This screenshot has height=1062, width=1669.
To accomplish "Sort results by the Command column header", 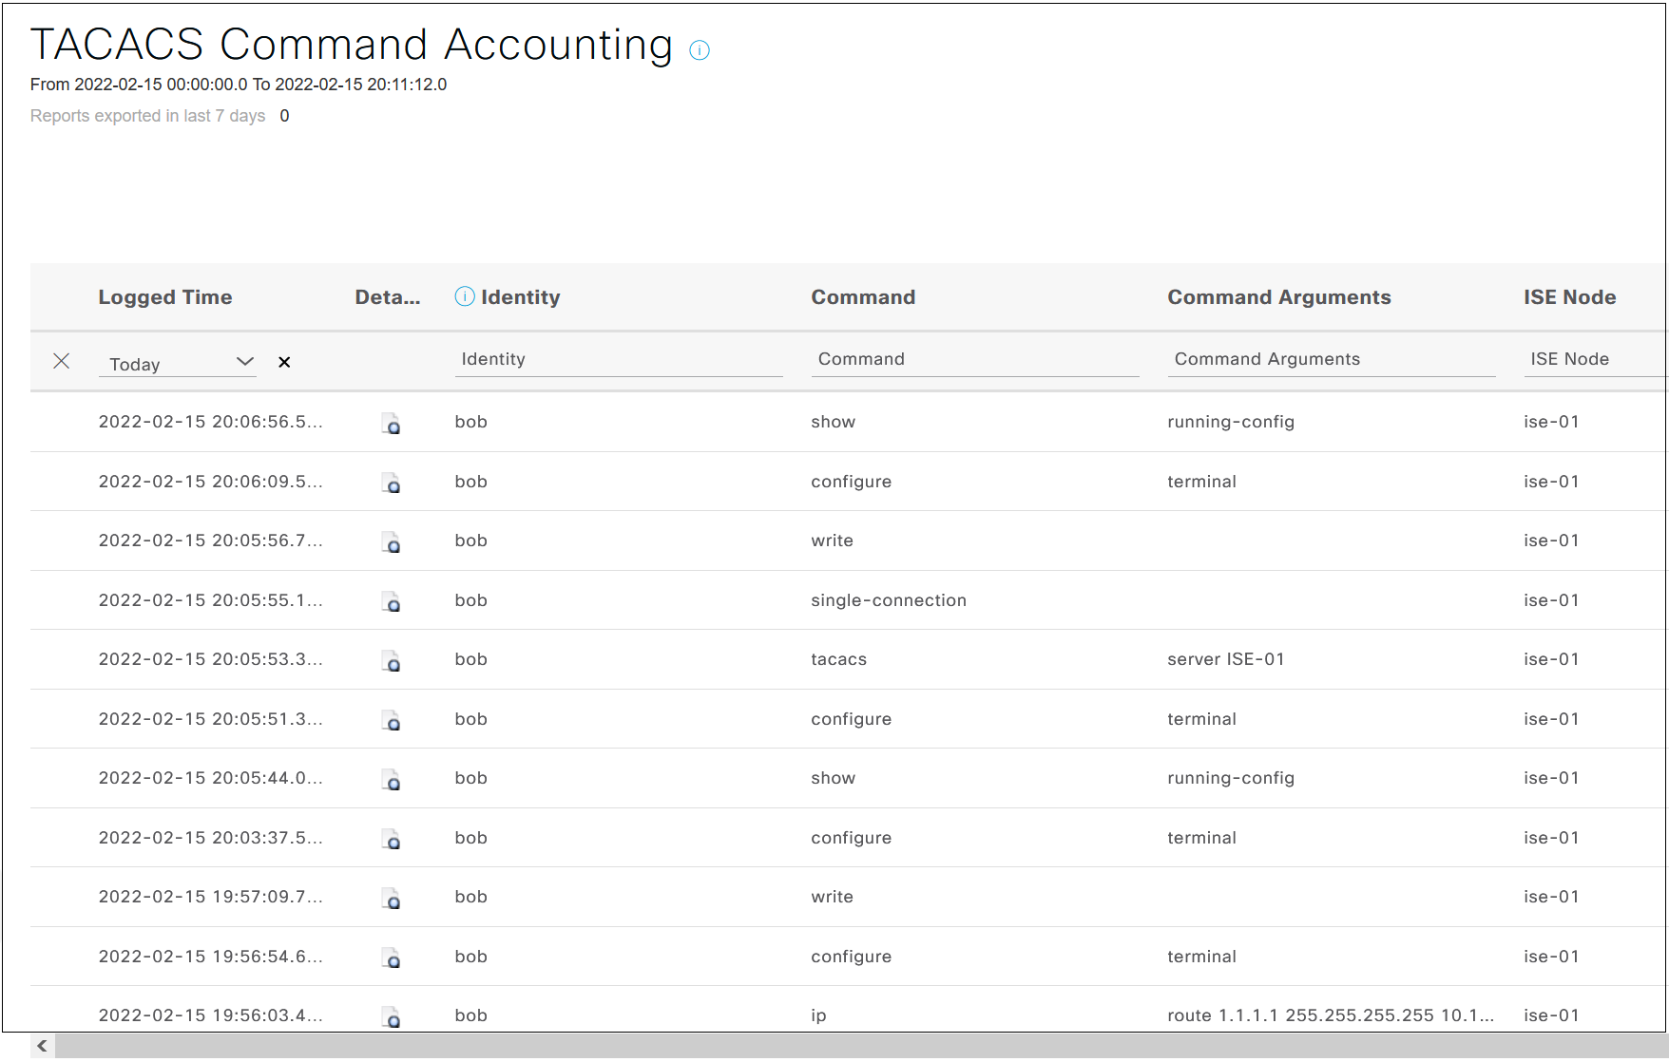I will coord(863,296).
